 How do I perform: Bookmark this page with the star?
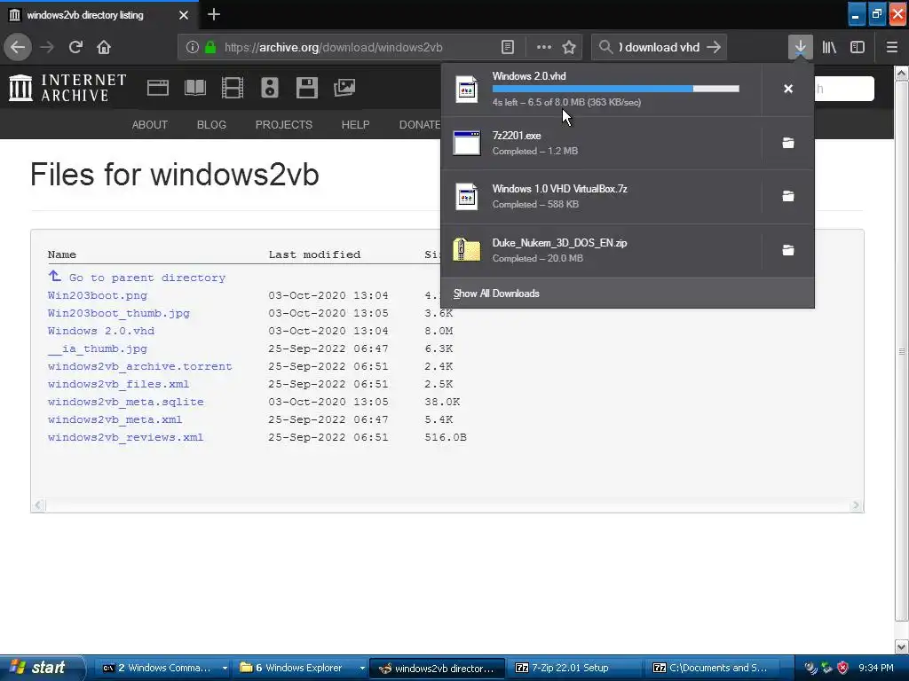pyautogui.click(x=569, y=47)
